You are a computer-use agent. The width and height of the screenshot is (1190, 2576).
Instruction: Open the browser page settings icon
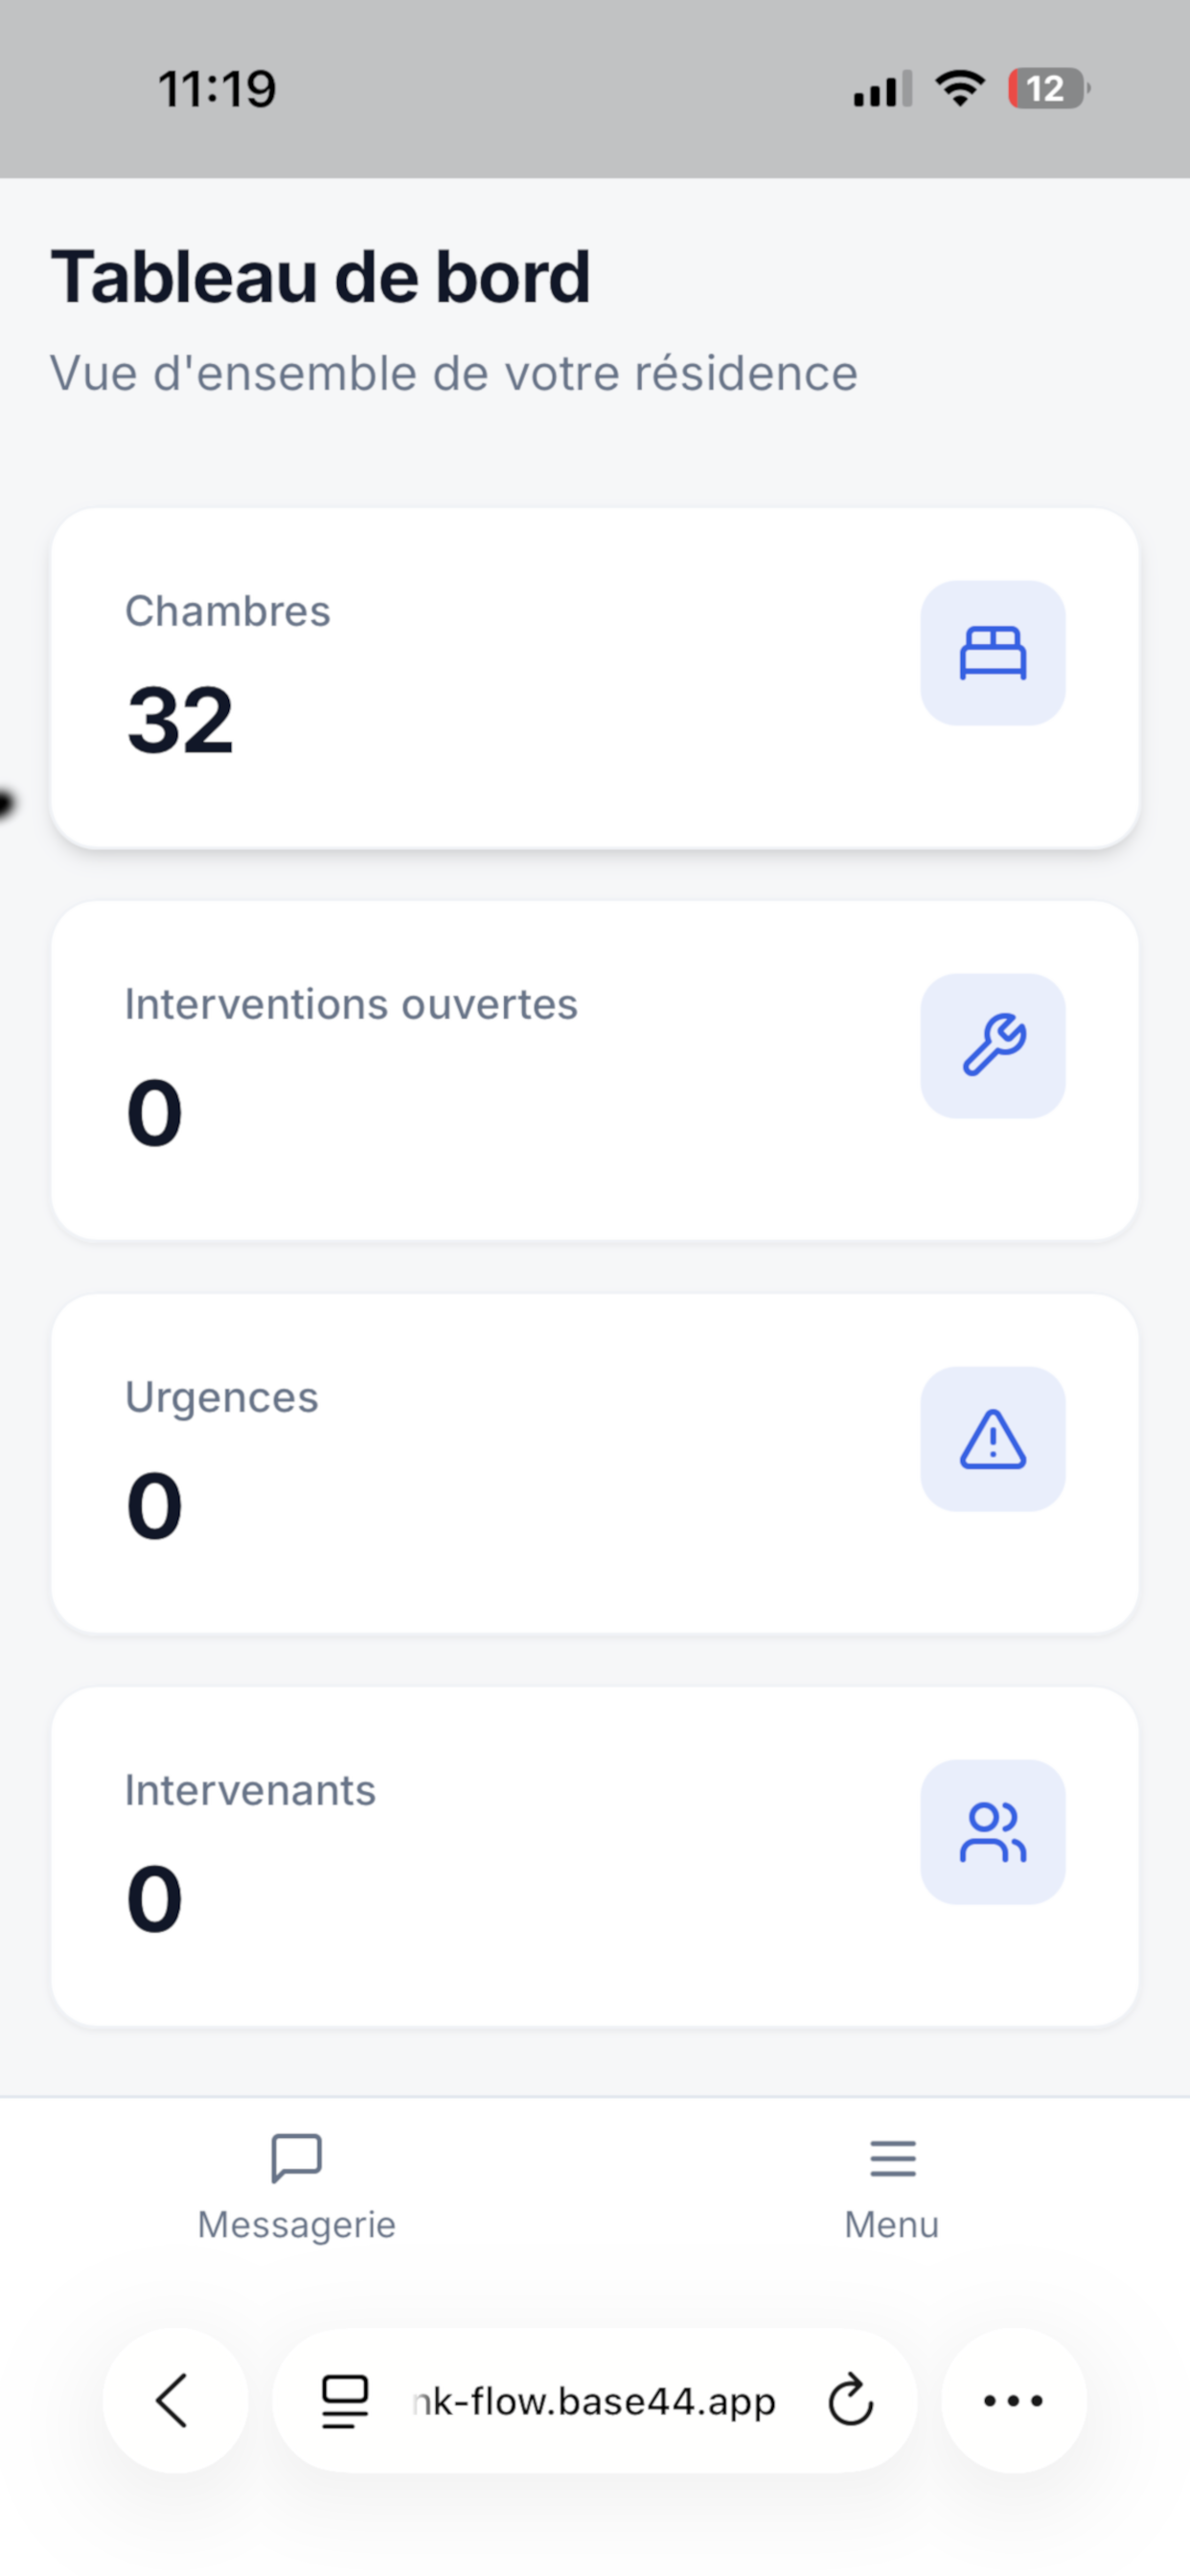coord(344,2401)
